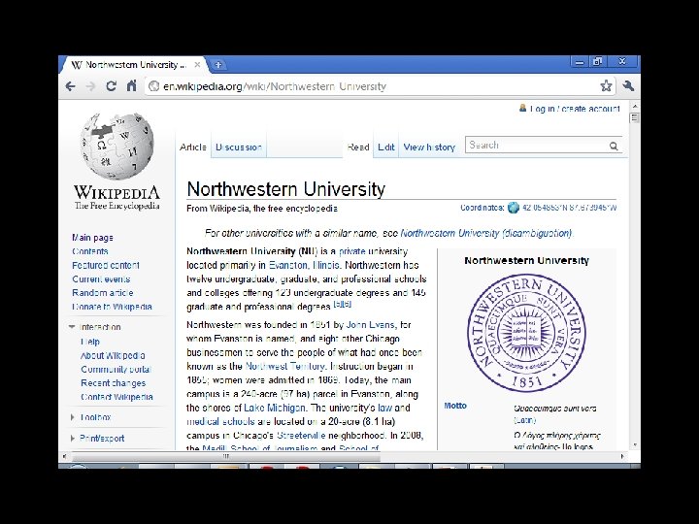Click the Northwestern University seal image
The image size is (699, 524).
pos(526,333)
